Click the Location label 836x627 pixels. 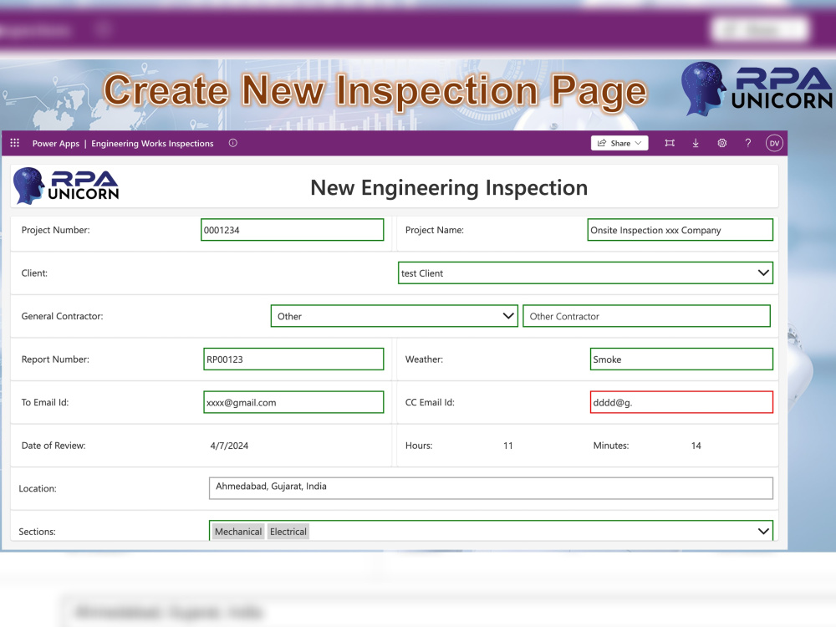38,488
